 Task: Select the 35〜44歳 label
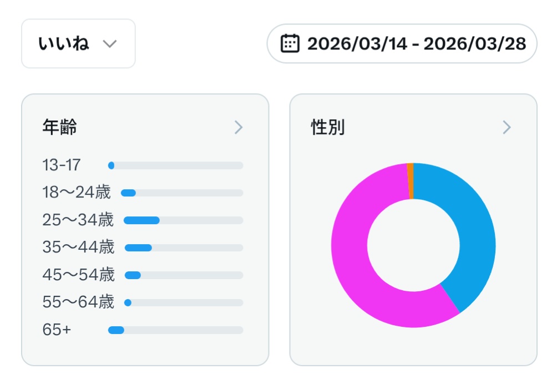[x=78, y=247]
